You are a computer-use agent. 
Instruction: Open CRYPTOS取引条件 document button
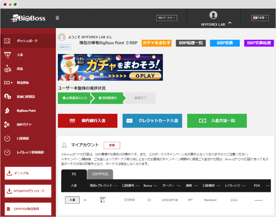[28, 209]
